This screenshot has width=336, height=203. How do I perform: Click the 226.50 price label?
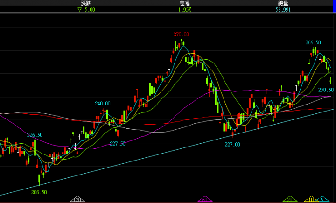[35, 135]
